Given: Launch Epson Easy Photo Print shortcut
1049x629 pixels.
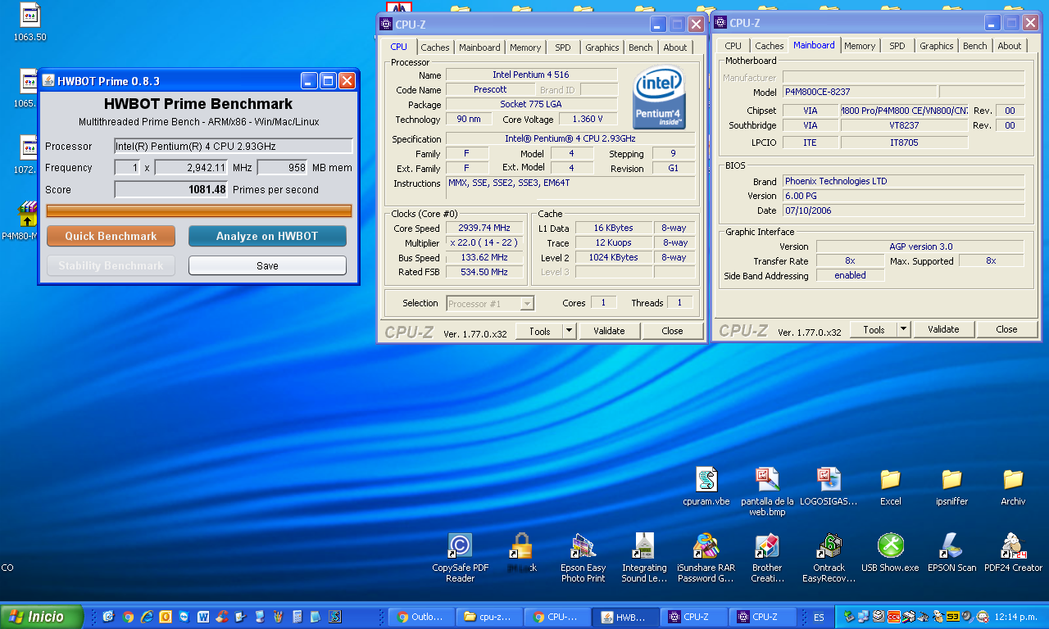Looking at the screenshot, I should [x=584, y=558].
